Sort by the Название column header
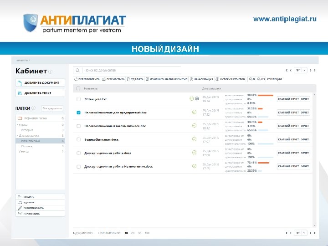328x246 pixels. [91, 88]
